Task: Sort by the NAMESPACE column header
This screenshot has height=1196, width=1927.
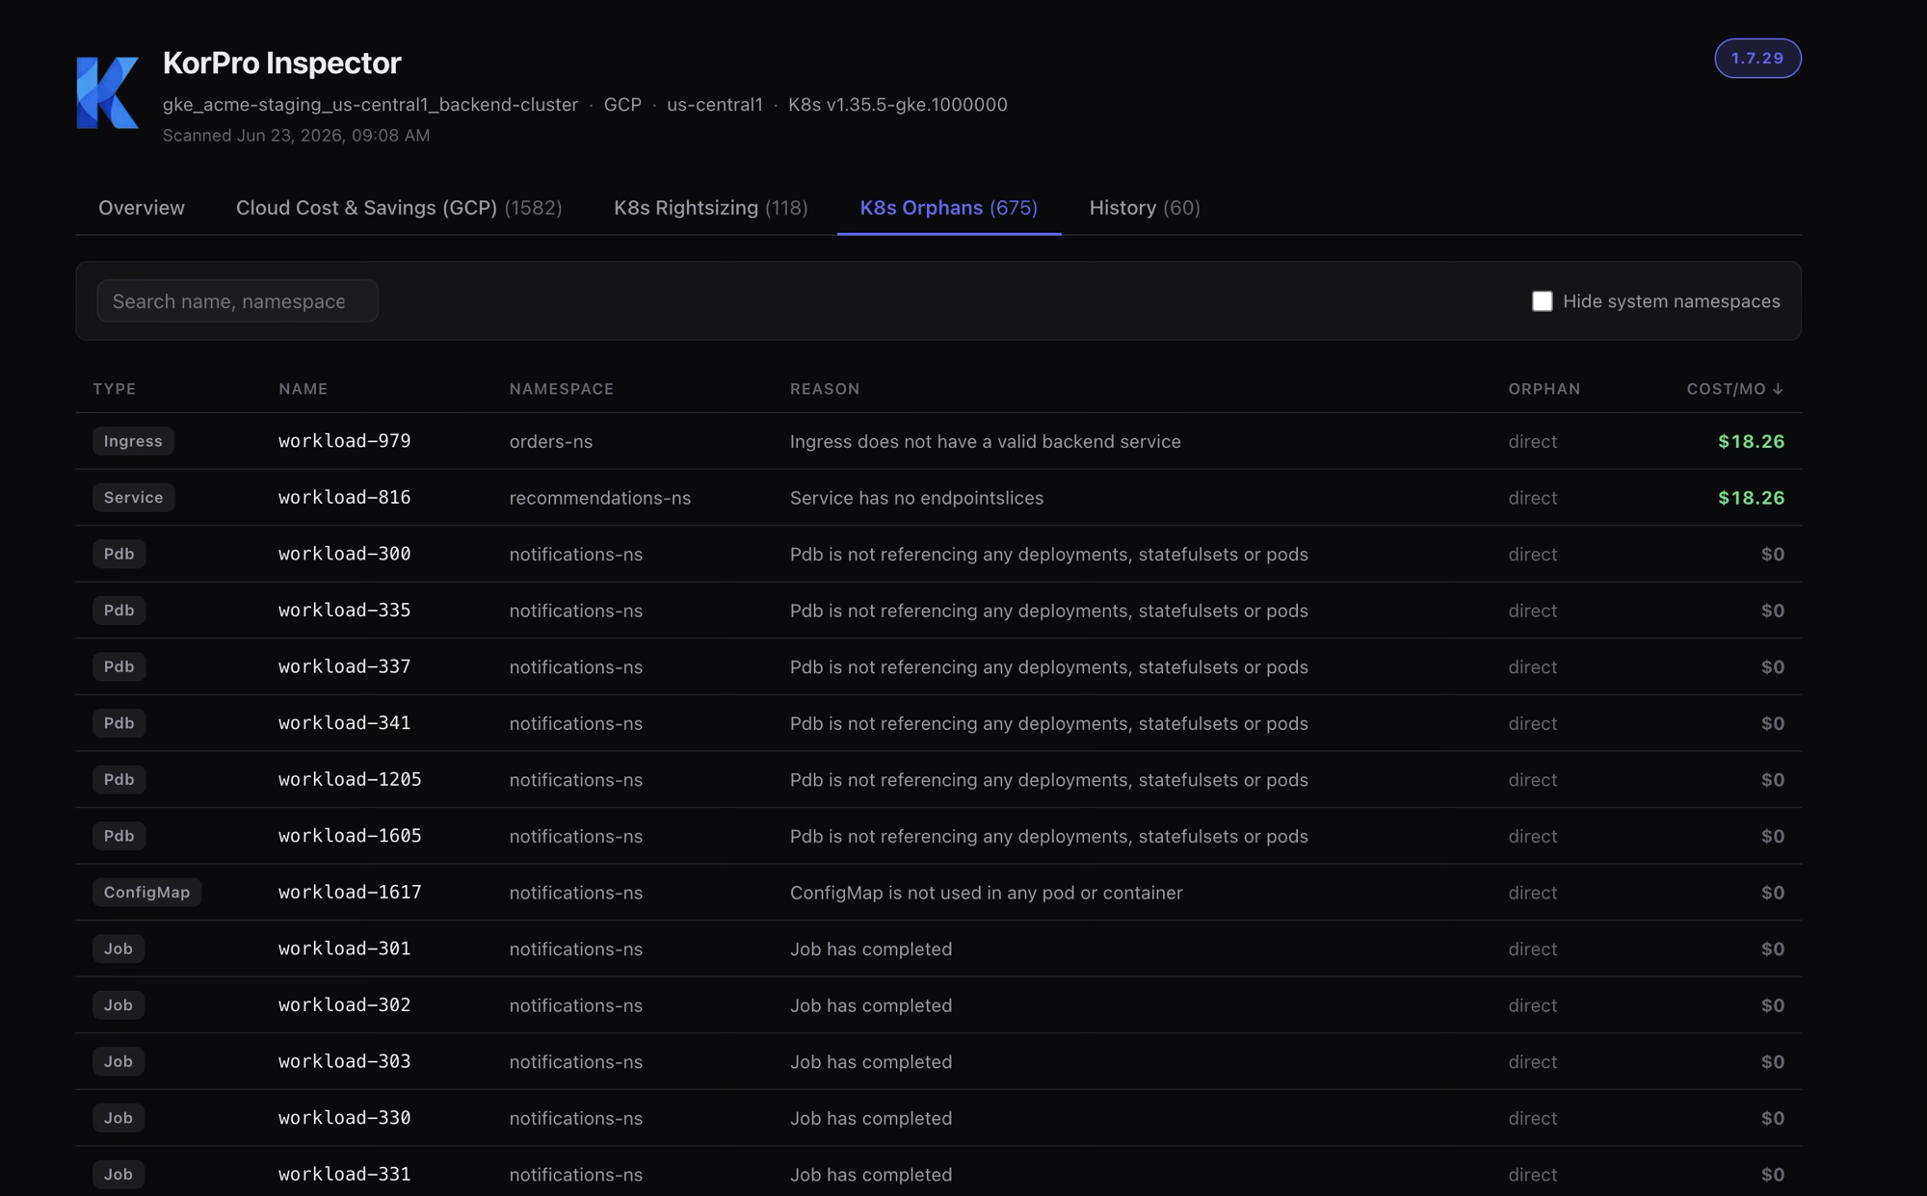Action: 562,389
